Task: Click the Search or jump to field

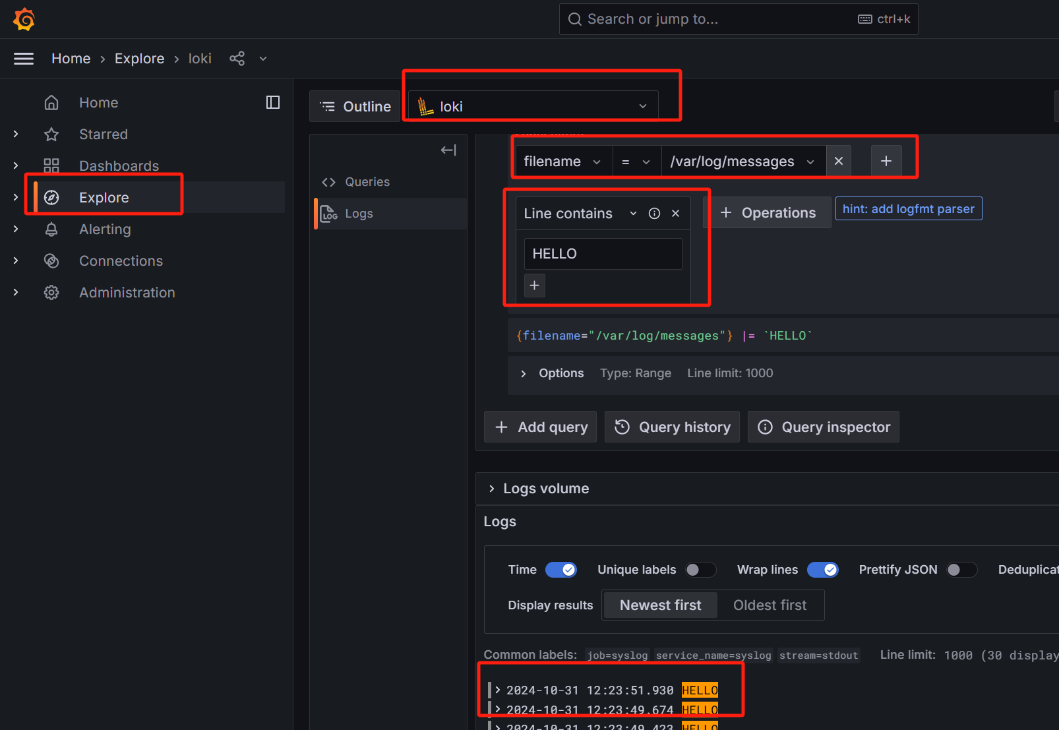Action: (x=739, y=19)
